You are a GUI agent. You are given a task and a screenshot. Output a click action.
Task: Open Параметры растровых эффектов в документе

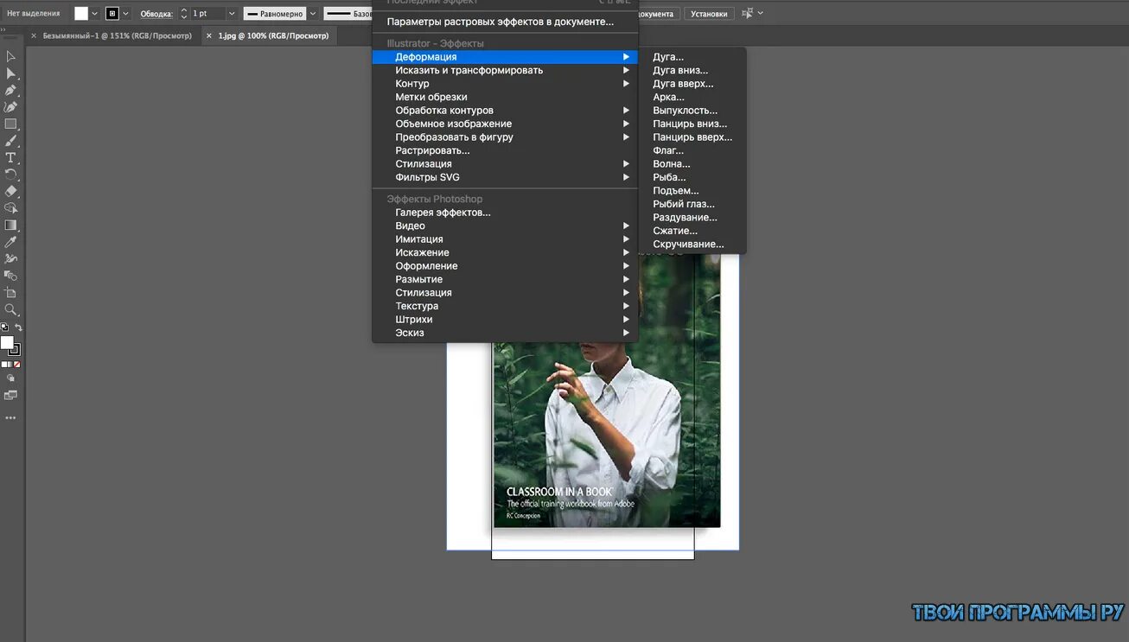pos(505,22)
